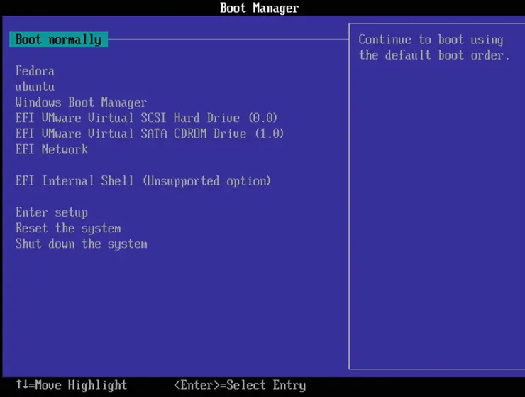Select the EFI Network boot option
Viewport: 525px width, 397px height.
pyautogui.click(x=52, y=149)
